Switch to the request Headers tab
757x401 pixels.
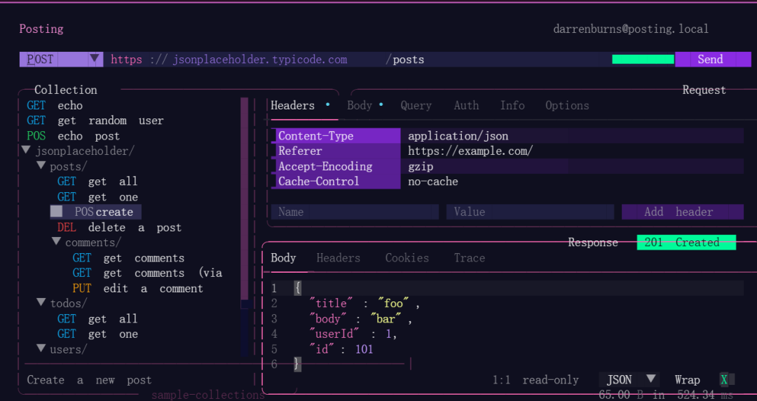(x=292, y=105)
